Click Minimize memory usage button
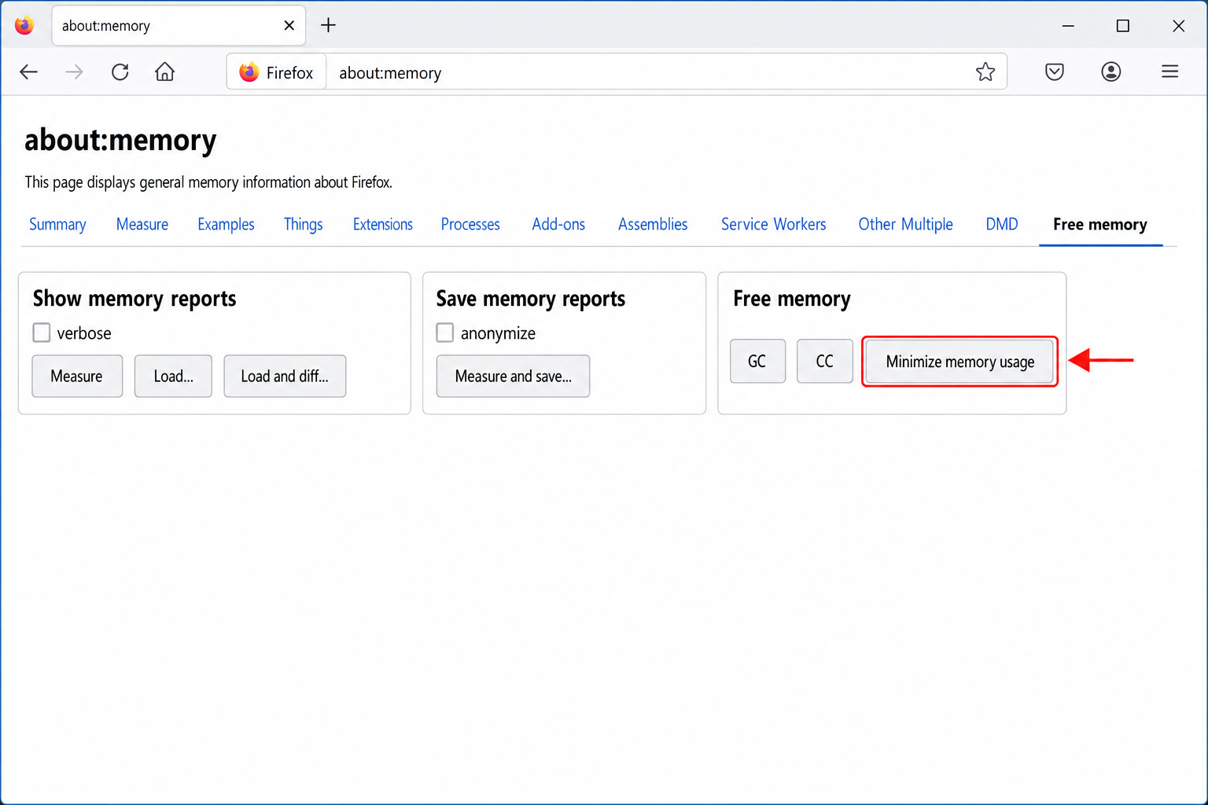 (x=959, y=362)
